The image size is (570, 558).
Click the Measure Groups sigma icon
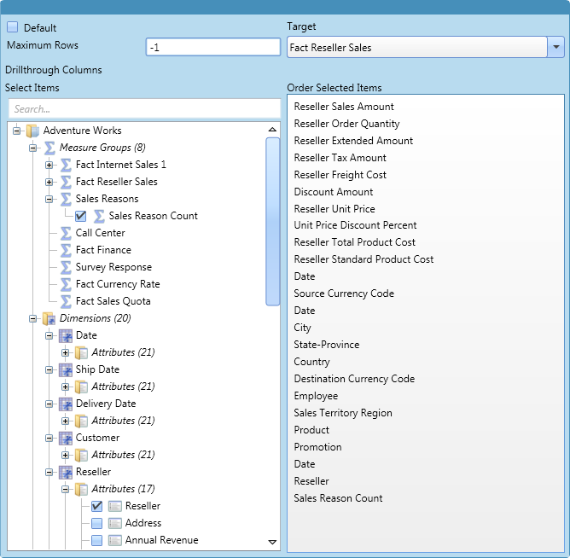(x=49, y=148)
